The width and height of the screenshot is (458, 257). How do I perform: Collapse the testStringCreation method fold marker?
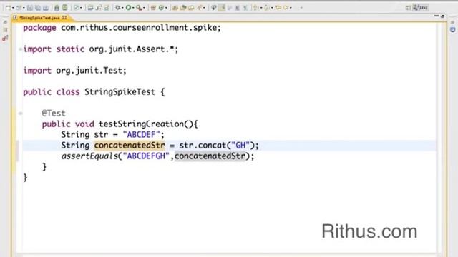21,114
